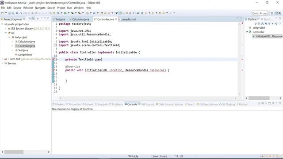The image size is (283, 159).
Task: Maximize the Console view
Action: pos(280,103)
